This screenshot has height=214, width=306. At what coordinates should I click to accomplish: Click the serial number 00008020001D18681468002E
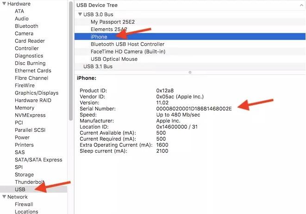194,109
